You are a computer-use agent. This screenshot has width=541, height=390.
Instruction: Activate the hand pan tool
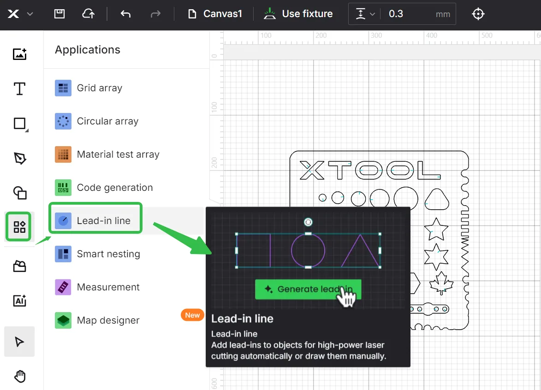[20, 376]
